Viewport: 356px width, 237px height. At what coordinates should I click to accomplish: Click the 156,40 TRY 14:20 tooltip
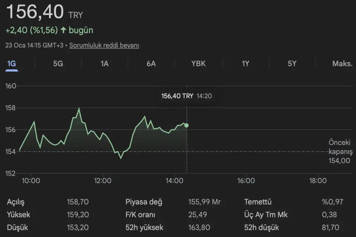[x=187, y=96]
